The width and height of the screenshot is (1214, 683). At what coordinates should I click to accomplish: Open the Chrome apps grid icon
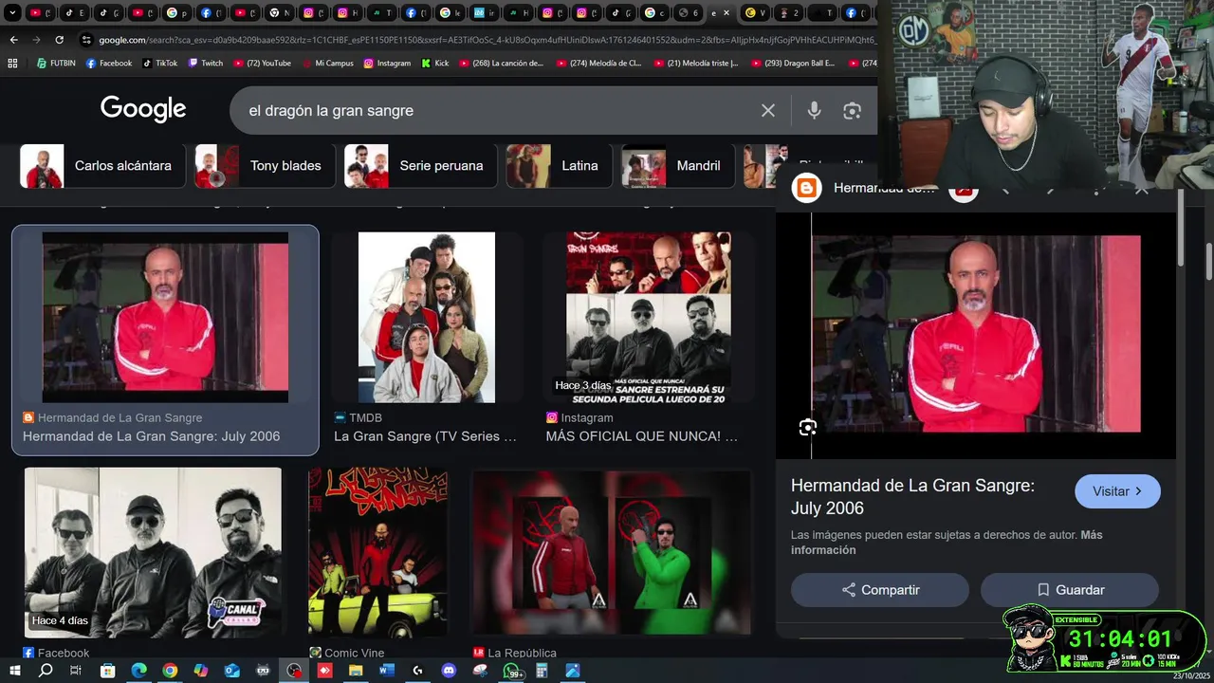tap(12, 64)
